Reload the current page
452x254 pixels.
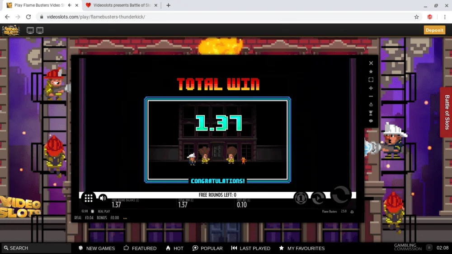click(28, 17)
